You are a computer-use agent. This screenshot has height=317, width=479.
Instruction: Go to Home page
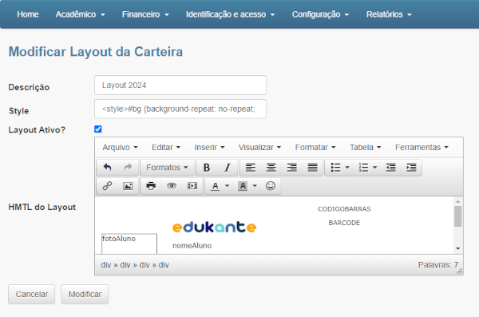click(x=28, y=14)
